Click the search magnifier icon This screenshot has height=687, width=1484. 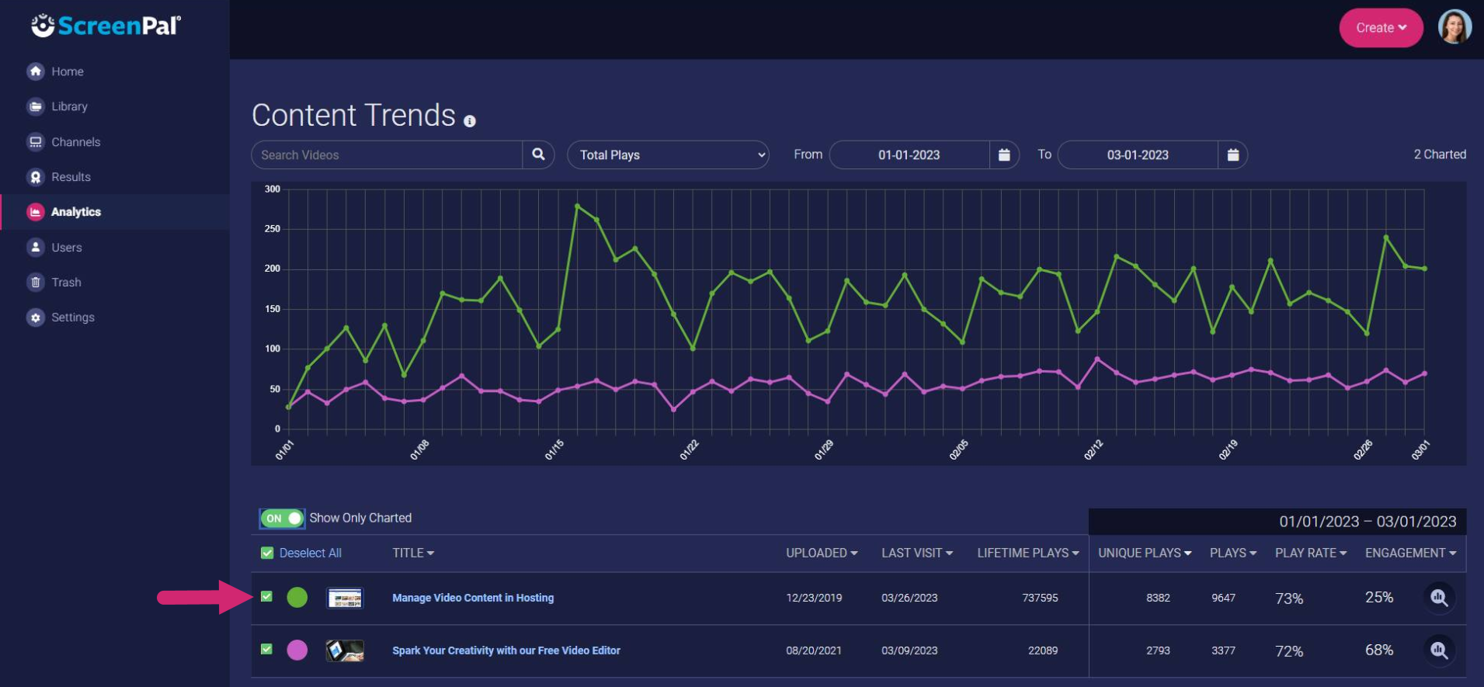(x=538, y=154)
